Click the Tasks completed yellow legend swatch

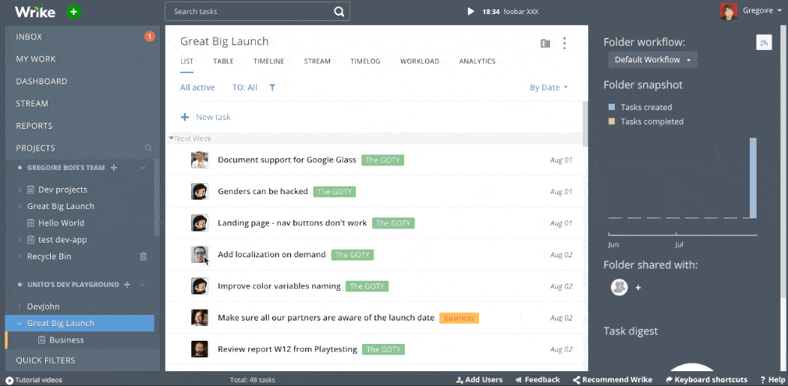[612, 121]
